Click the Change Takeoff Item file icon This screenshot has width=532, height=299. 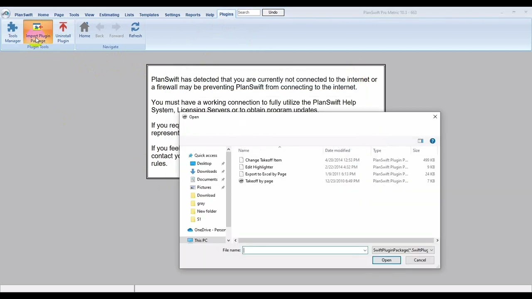(x=241, y=160)
